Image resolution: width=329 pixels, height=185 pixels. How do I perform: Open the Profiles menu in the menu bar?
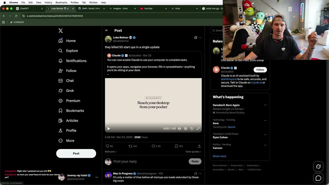pyautogui.click(x=75, y=3)
